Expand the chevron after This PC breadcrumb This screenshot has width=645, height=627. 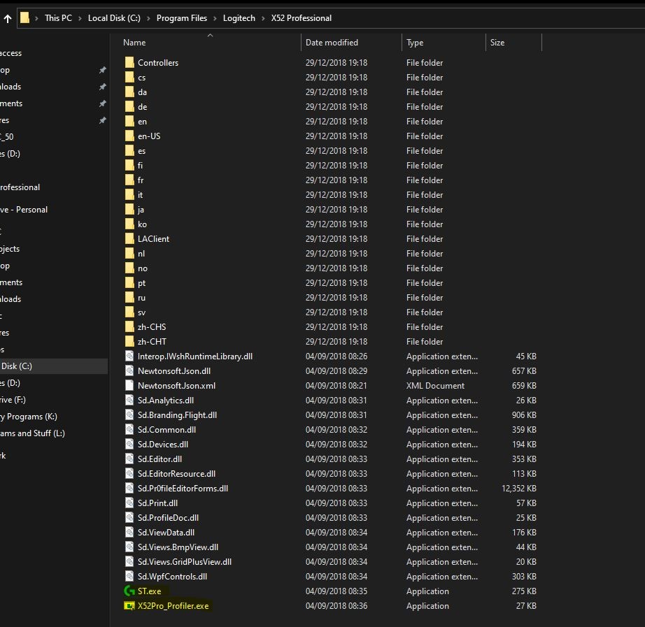[x=80, y=18]
